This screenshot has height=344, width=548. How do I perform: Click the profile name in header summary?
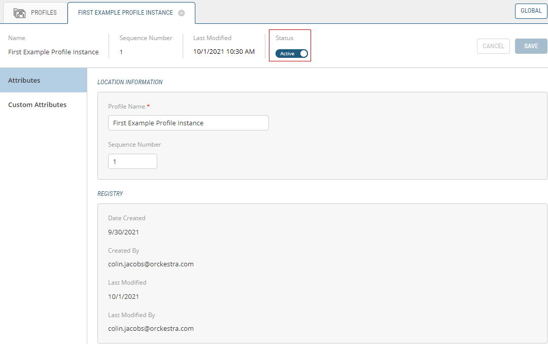(x=53, y=52)
